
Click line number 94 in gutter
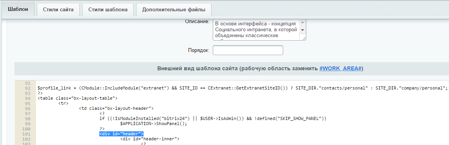(x=28, y=98)
